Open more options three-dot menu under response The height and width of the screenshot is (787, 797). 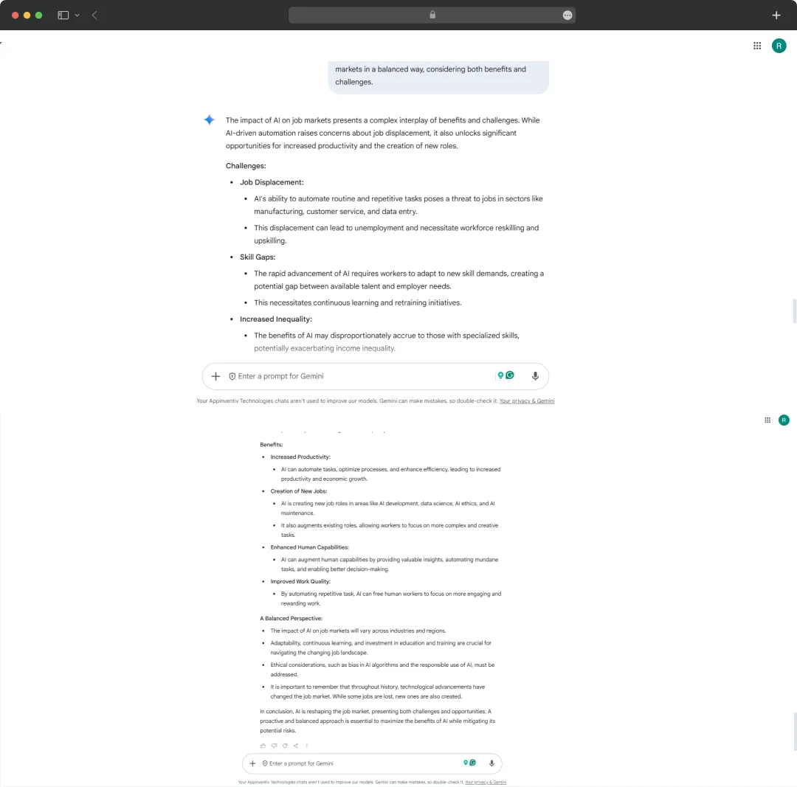pyautogui.click(x=306, y=746)
